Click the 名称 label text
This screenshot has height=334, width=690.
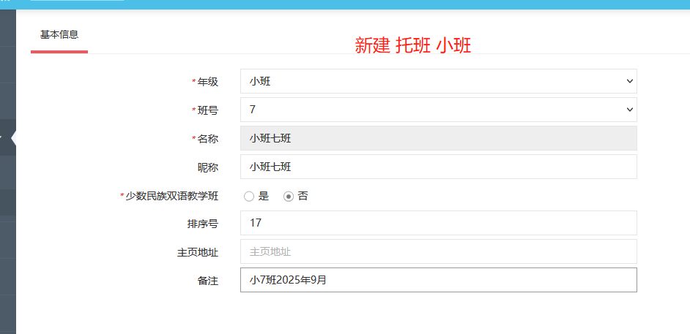point(208,139)
